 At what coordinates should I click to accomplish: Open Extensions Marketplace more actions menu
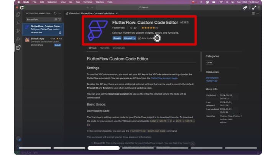(60, 13)
